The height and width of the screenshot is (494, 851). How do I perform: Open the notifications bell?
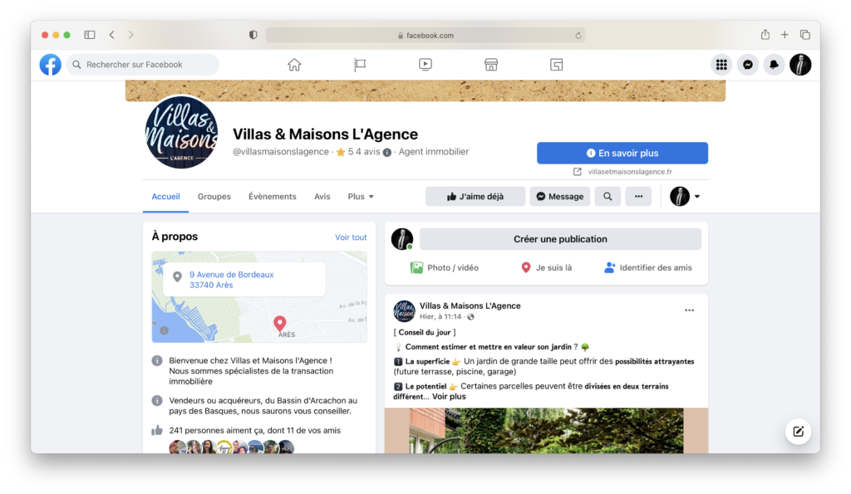pyautogui.click(x=774, y=65)
